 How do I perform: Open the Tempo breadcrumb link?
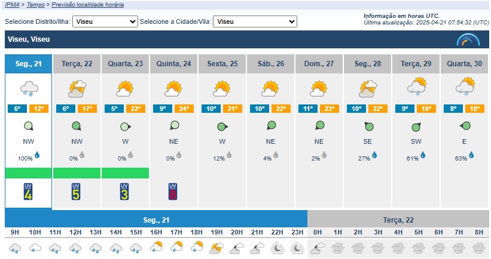[36, 5]
